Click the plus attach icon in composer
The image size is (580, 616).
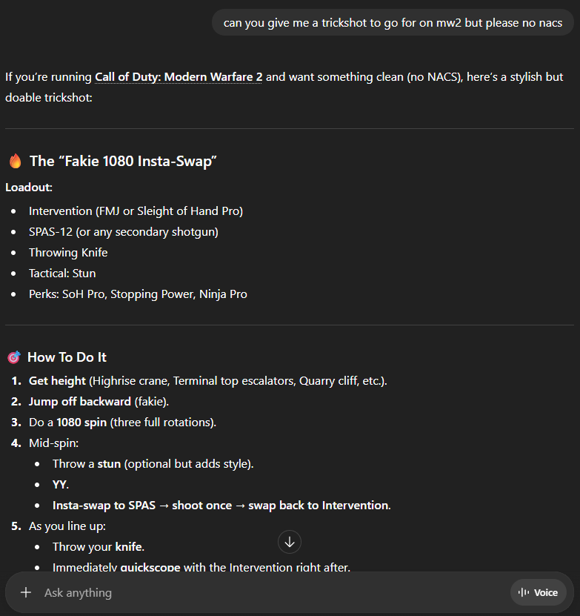coord(26,592)
